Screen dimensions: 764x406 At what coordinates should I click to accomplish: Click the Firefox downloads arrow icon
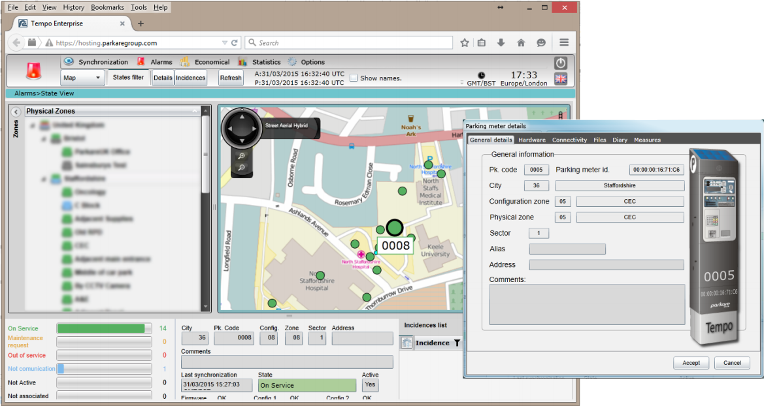501,43
